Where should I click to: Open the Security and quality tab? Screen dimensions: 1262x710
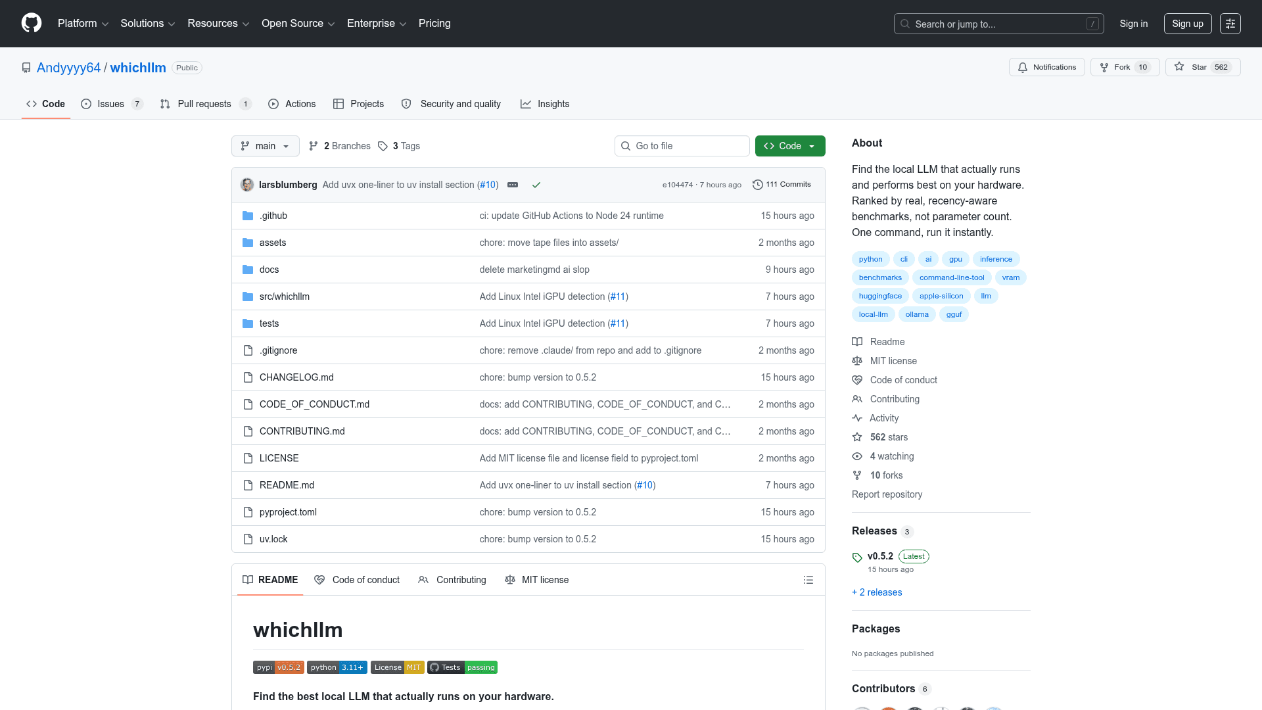pyautogui.click(x=451, y=104)
